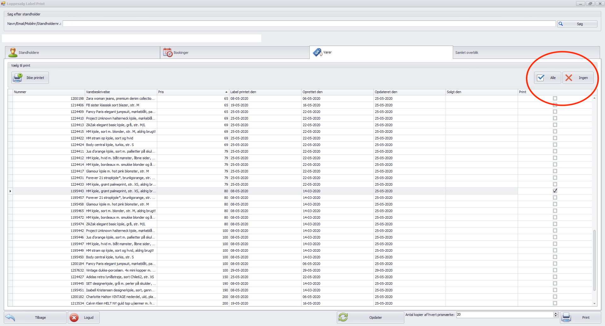
Task: Click 'ZikZak elegant basic kjole' in row 1224413
Action: click(116, 125)
